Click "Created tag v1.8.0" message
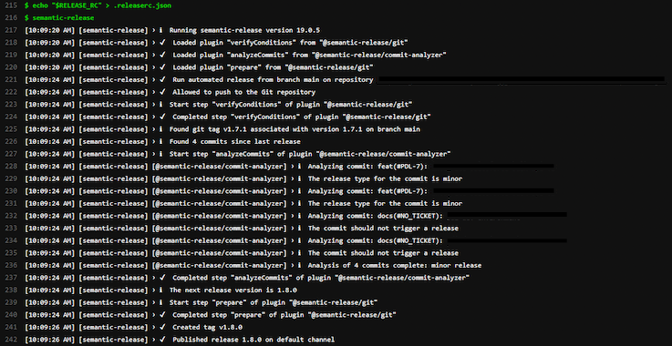The image size is (672, 346). 207,327
